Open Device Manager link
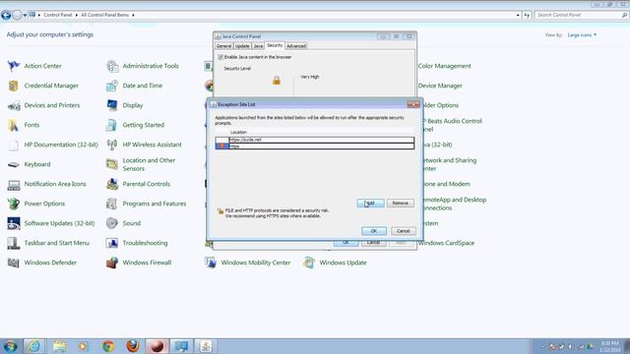630x354 pixels. point(440,86)
